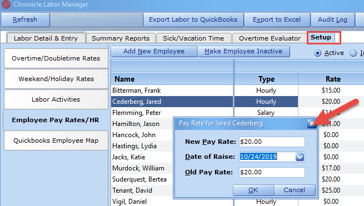The height and width of the screenshot is (206, 364).
Task: Click Hourly type for Bitterman, Frank
Action: point(266,91)
